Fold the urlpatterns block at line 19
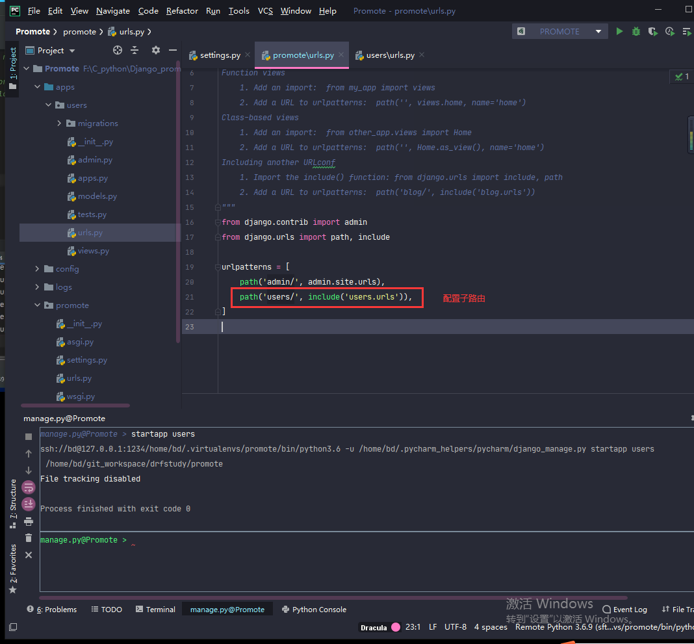The height and width of the screenshot is (644, 694). click(218, 267)
